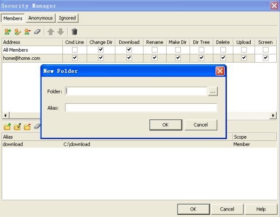Viewport: 280px width, 217px height.
Task: Open folder browse button with ellipsis
Action: pyautogui.click(x=213, y=91)
